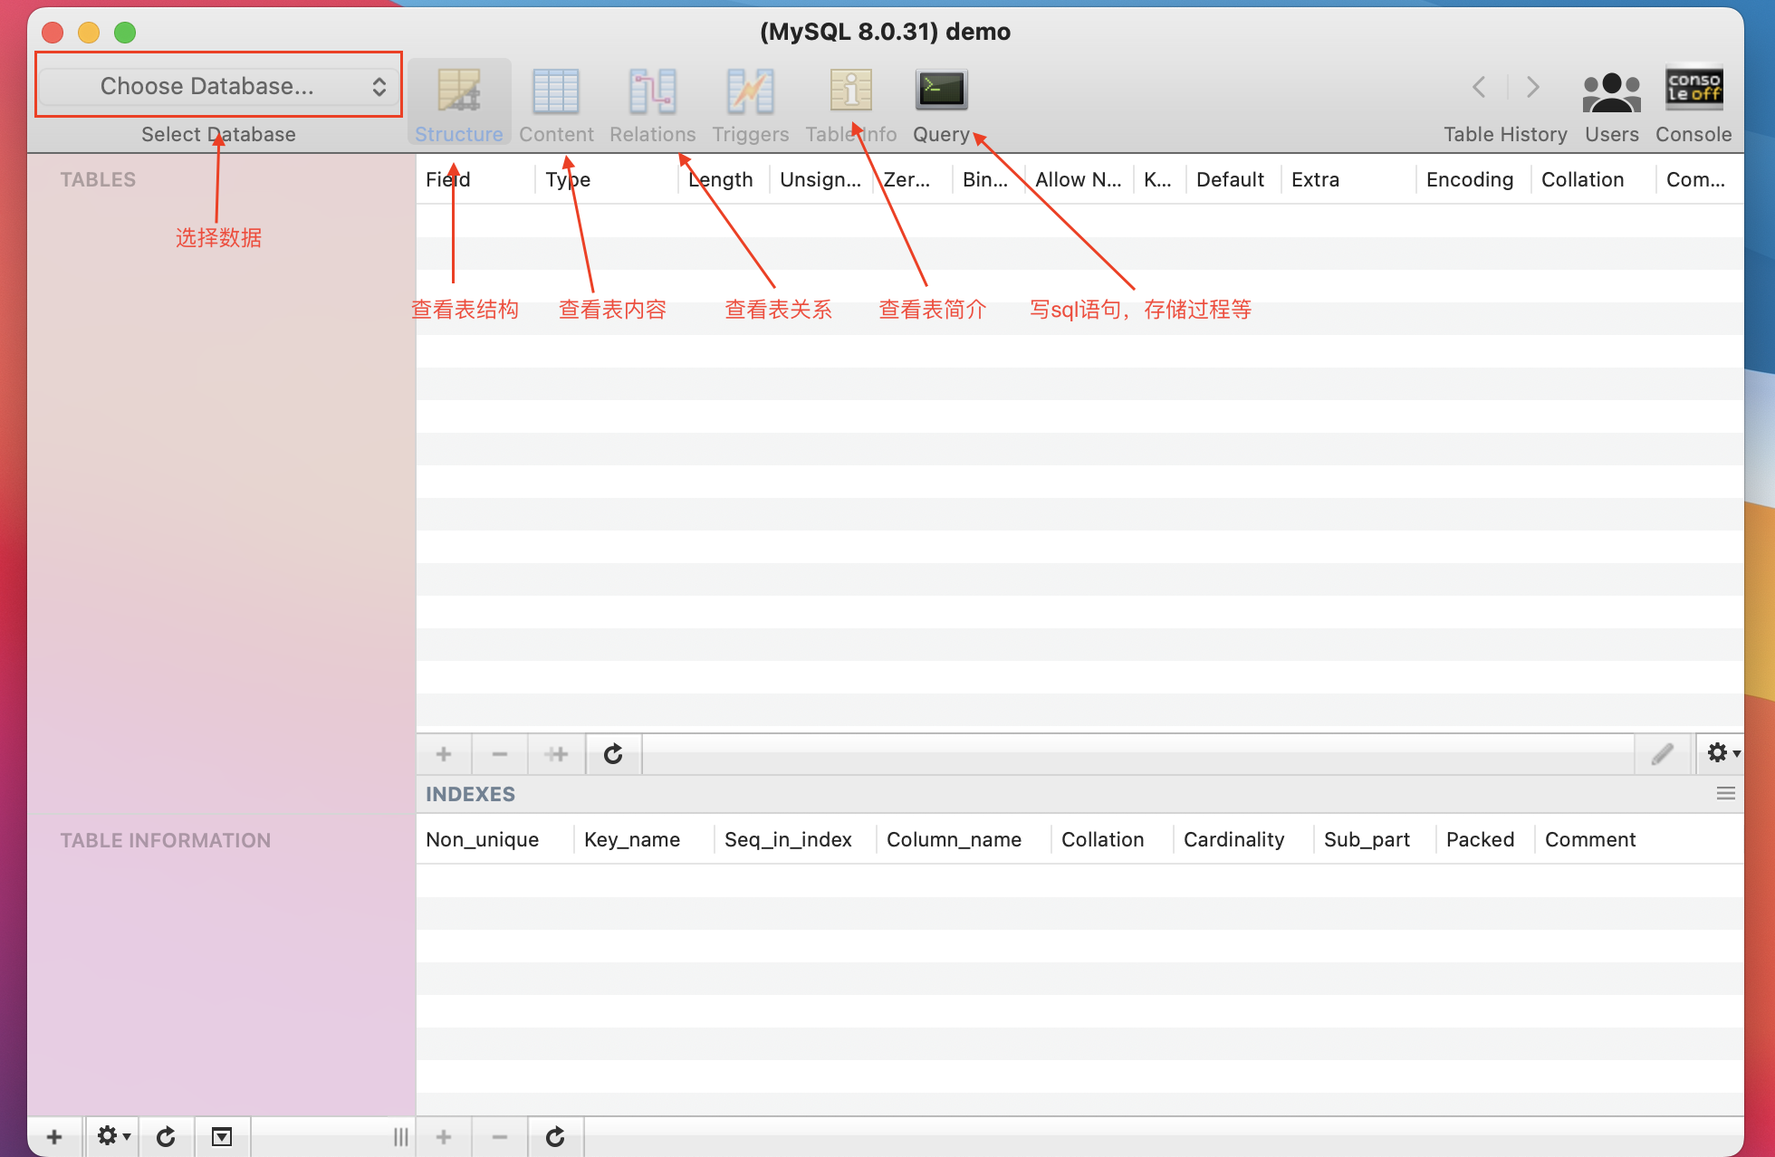Open the Users management icon

[x=1611, y=91]
